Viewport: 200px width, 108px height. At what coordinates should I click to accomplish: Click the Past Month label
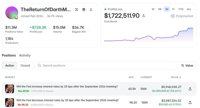pyautogui.click(x=111, y=22)
